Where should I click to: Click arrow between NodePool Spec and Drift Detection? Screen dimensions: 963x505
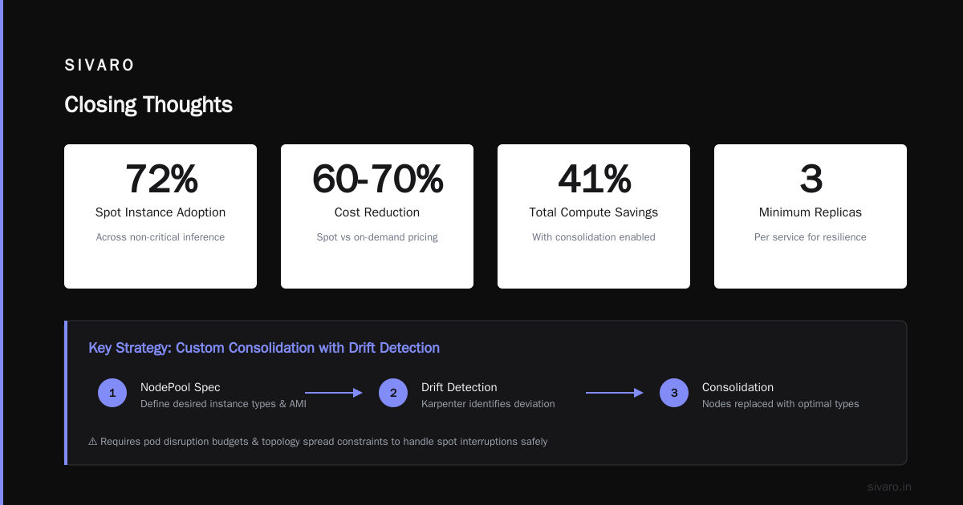coord(334,393)
